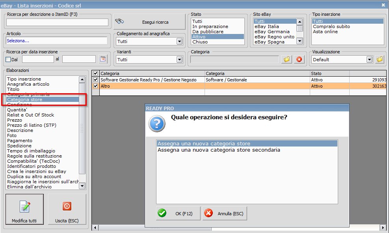Choose Assegna una nuova categoria store secondaria

point(247,150)
